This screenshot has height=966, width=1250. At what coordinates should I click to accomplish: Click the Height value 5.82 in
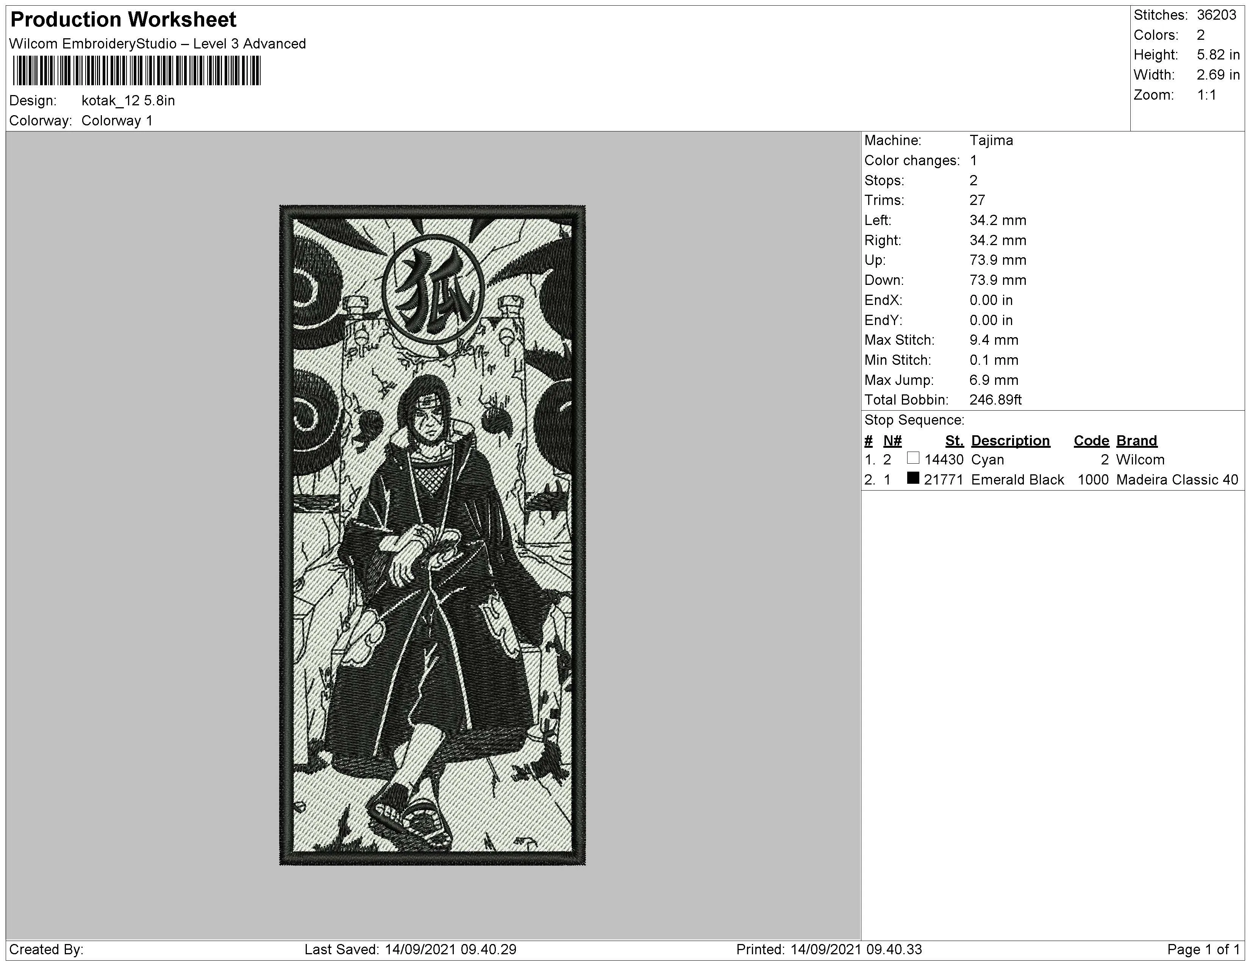[1218, 56]
